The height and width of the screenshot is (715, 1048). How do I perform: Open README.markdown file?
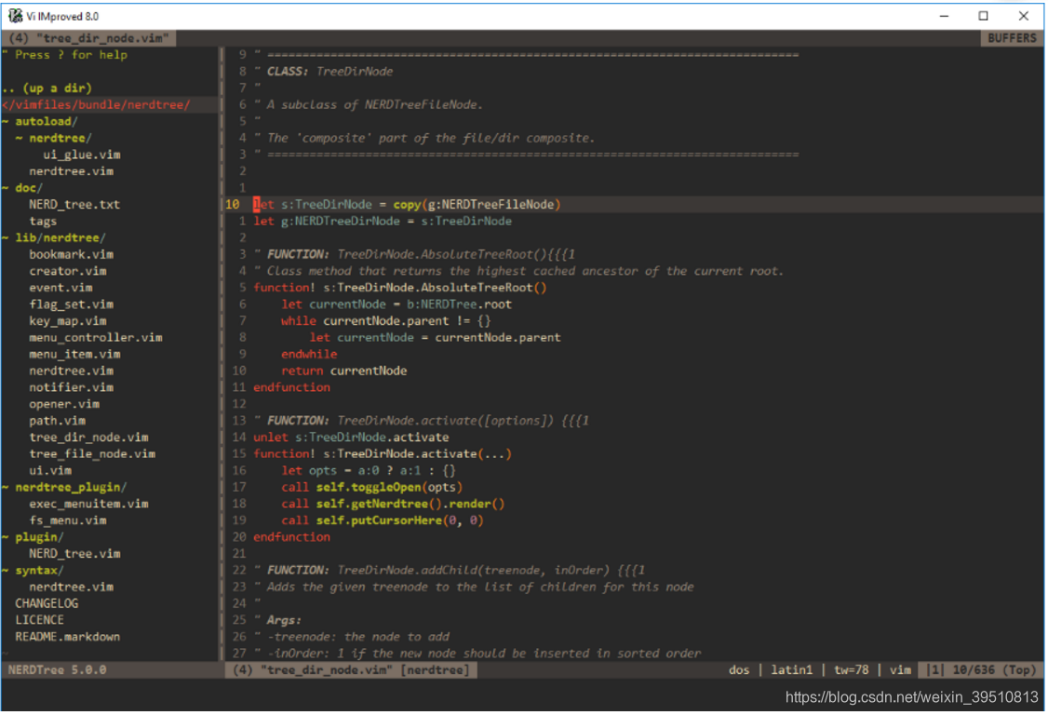pos(68,637)
